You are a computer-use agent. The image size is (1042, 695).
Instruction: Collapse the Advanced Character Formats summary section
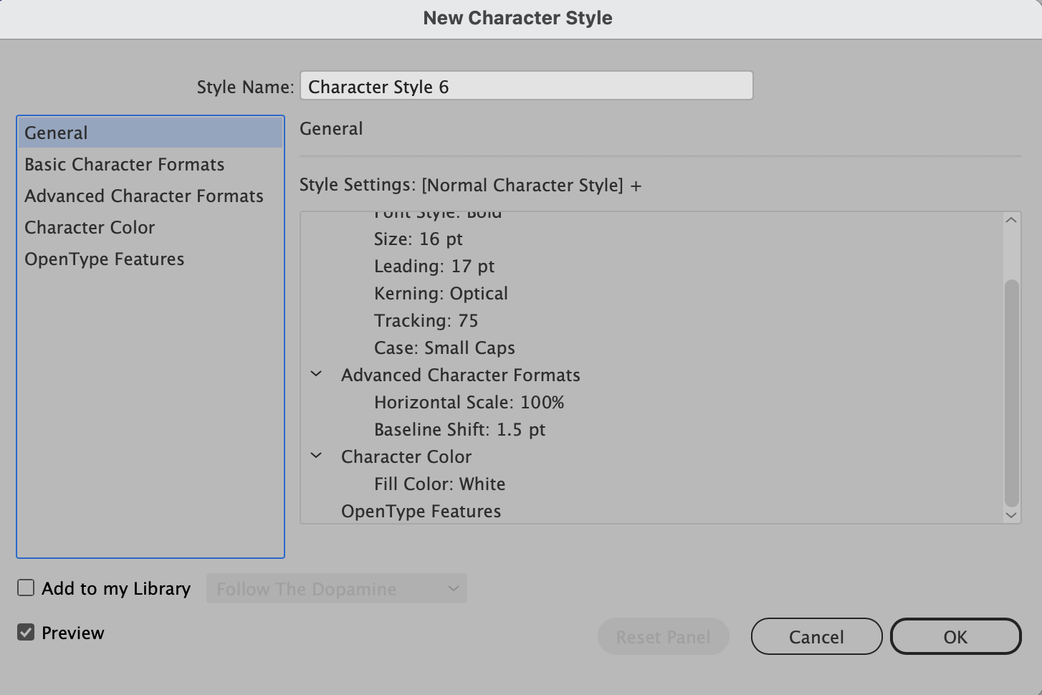(x=317, y=374)
